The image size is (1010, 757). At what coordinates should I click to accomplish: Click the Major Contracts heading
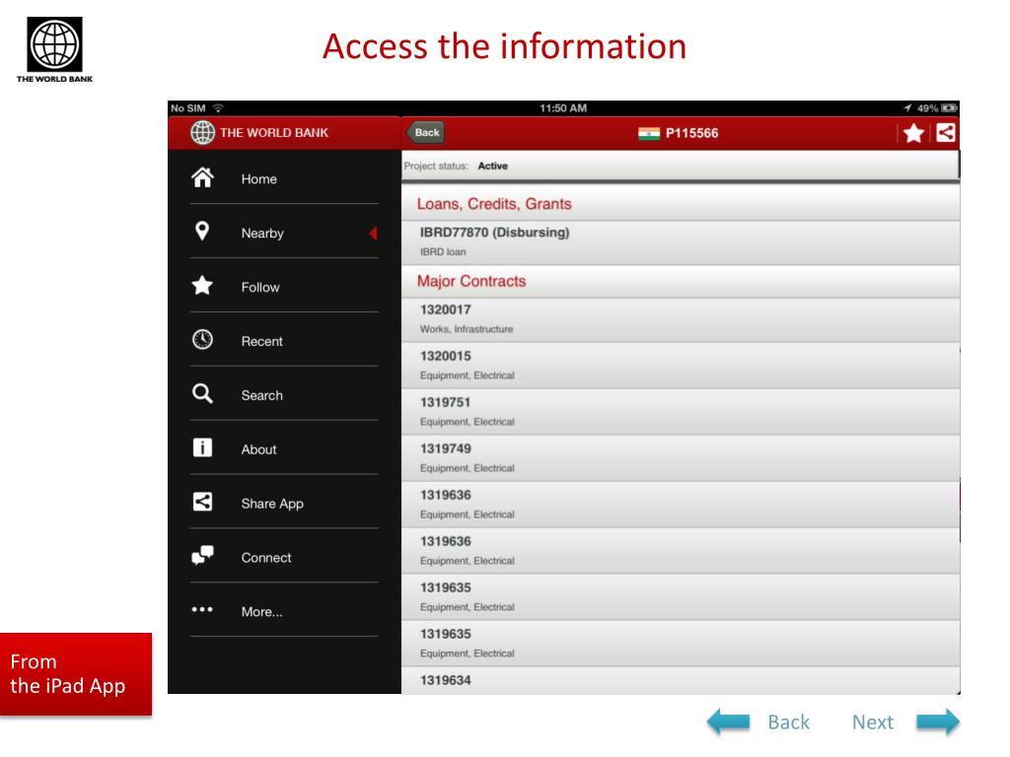[x=471, y=281]
